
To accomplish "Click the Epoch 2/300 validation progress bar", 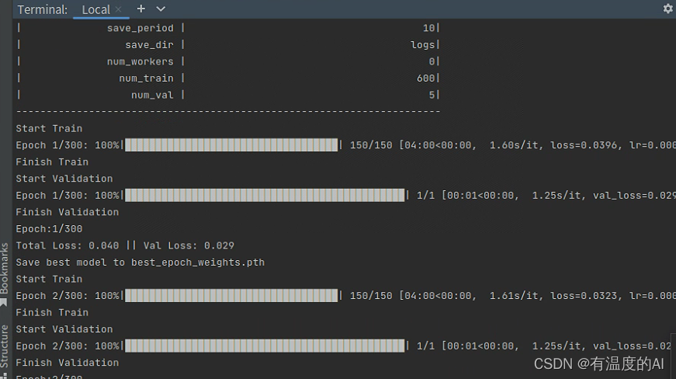I will pos(265,346).
